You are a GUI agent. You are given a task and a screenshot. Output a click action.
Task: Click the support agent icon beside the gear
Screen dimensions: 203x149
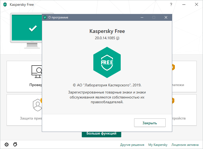15,145
